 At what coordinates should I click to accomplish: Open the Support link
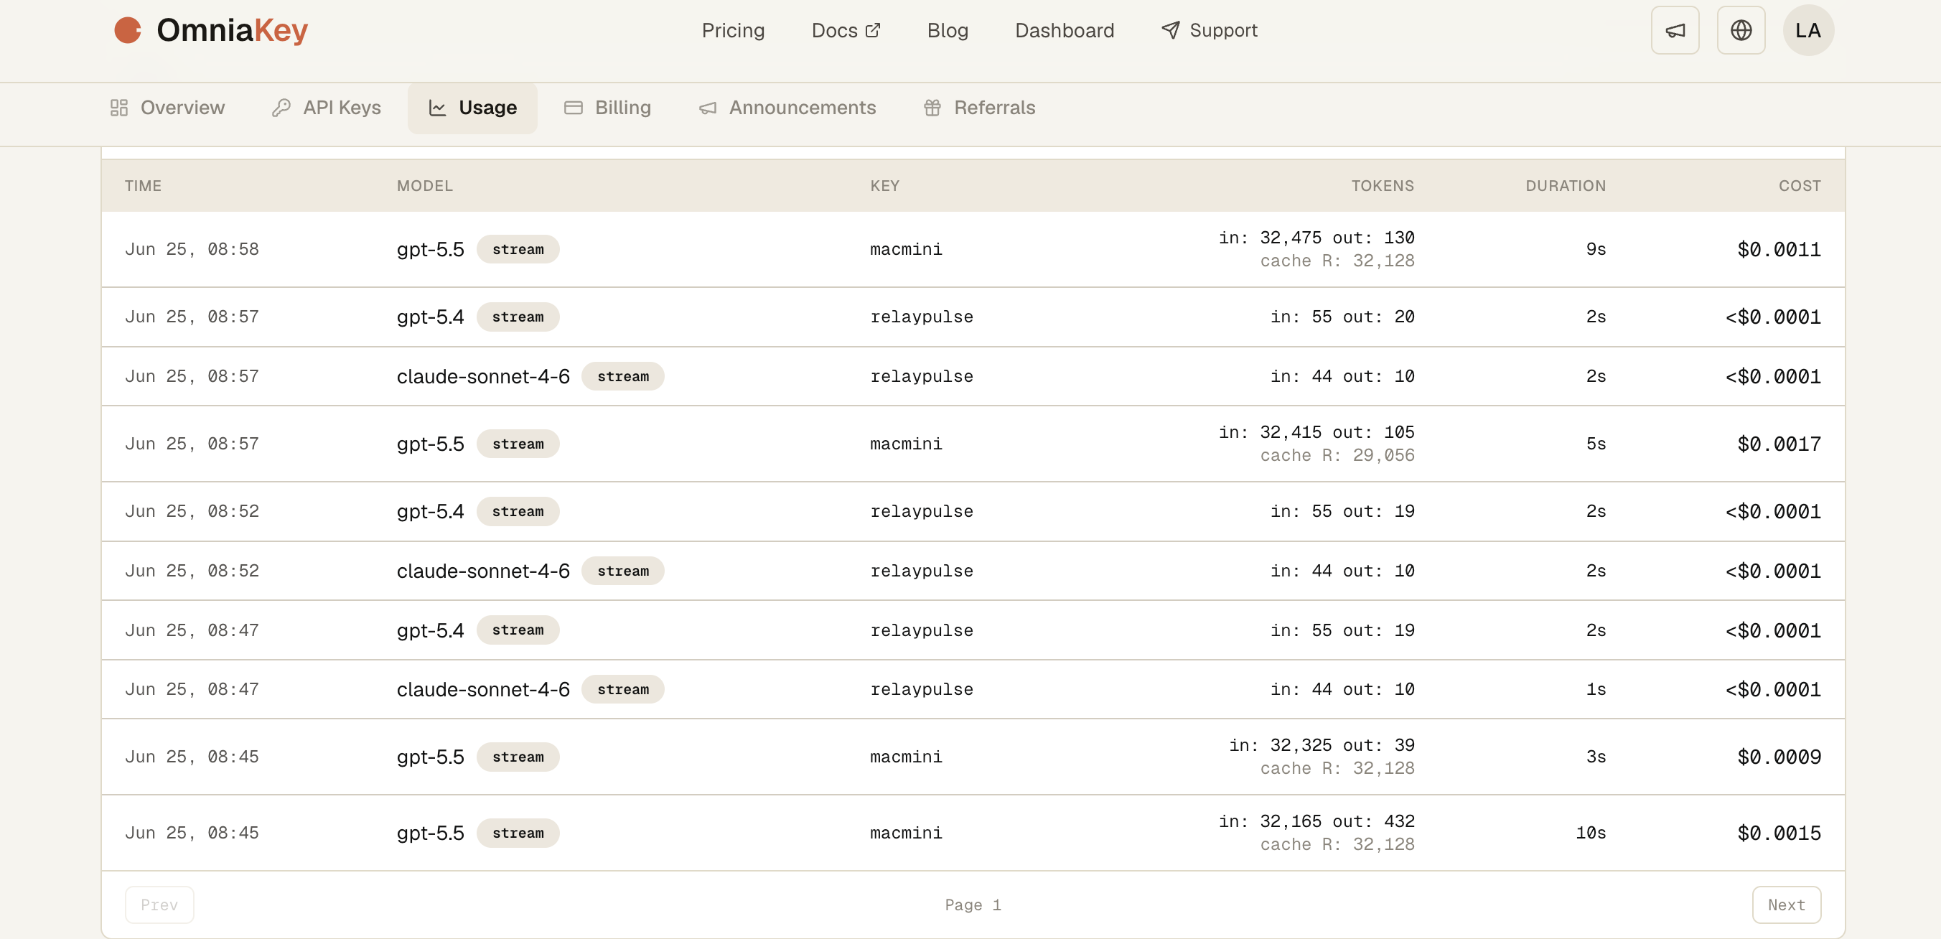(1210, 30)
